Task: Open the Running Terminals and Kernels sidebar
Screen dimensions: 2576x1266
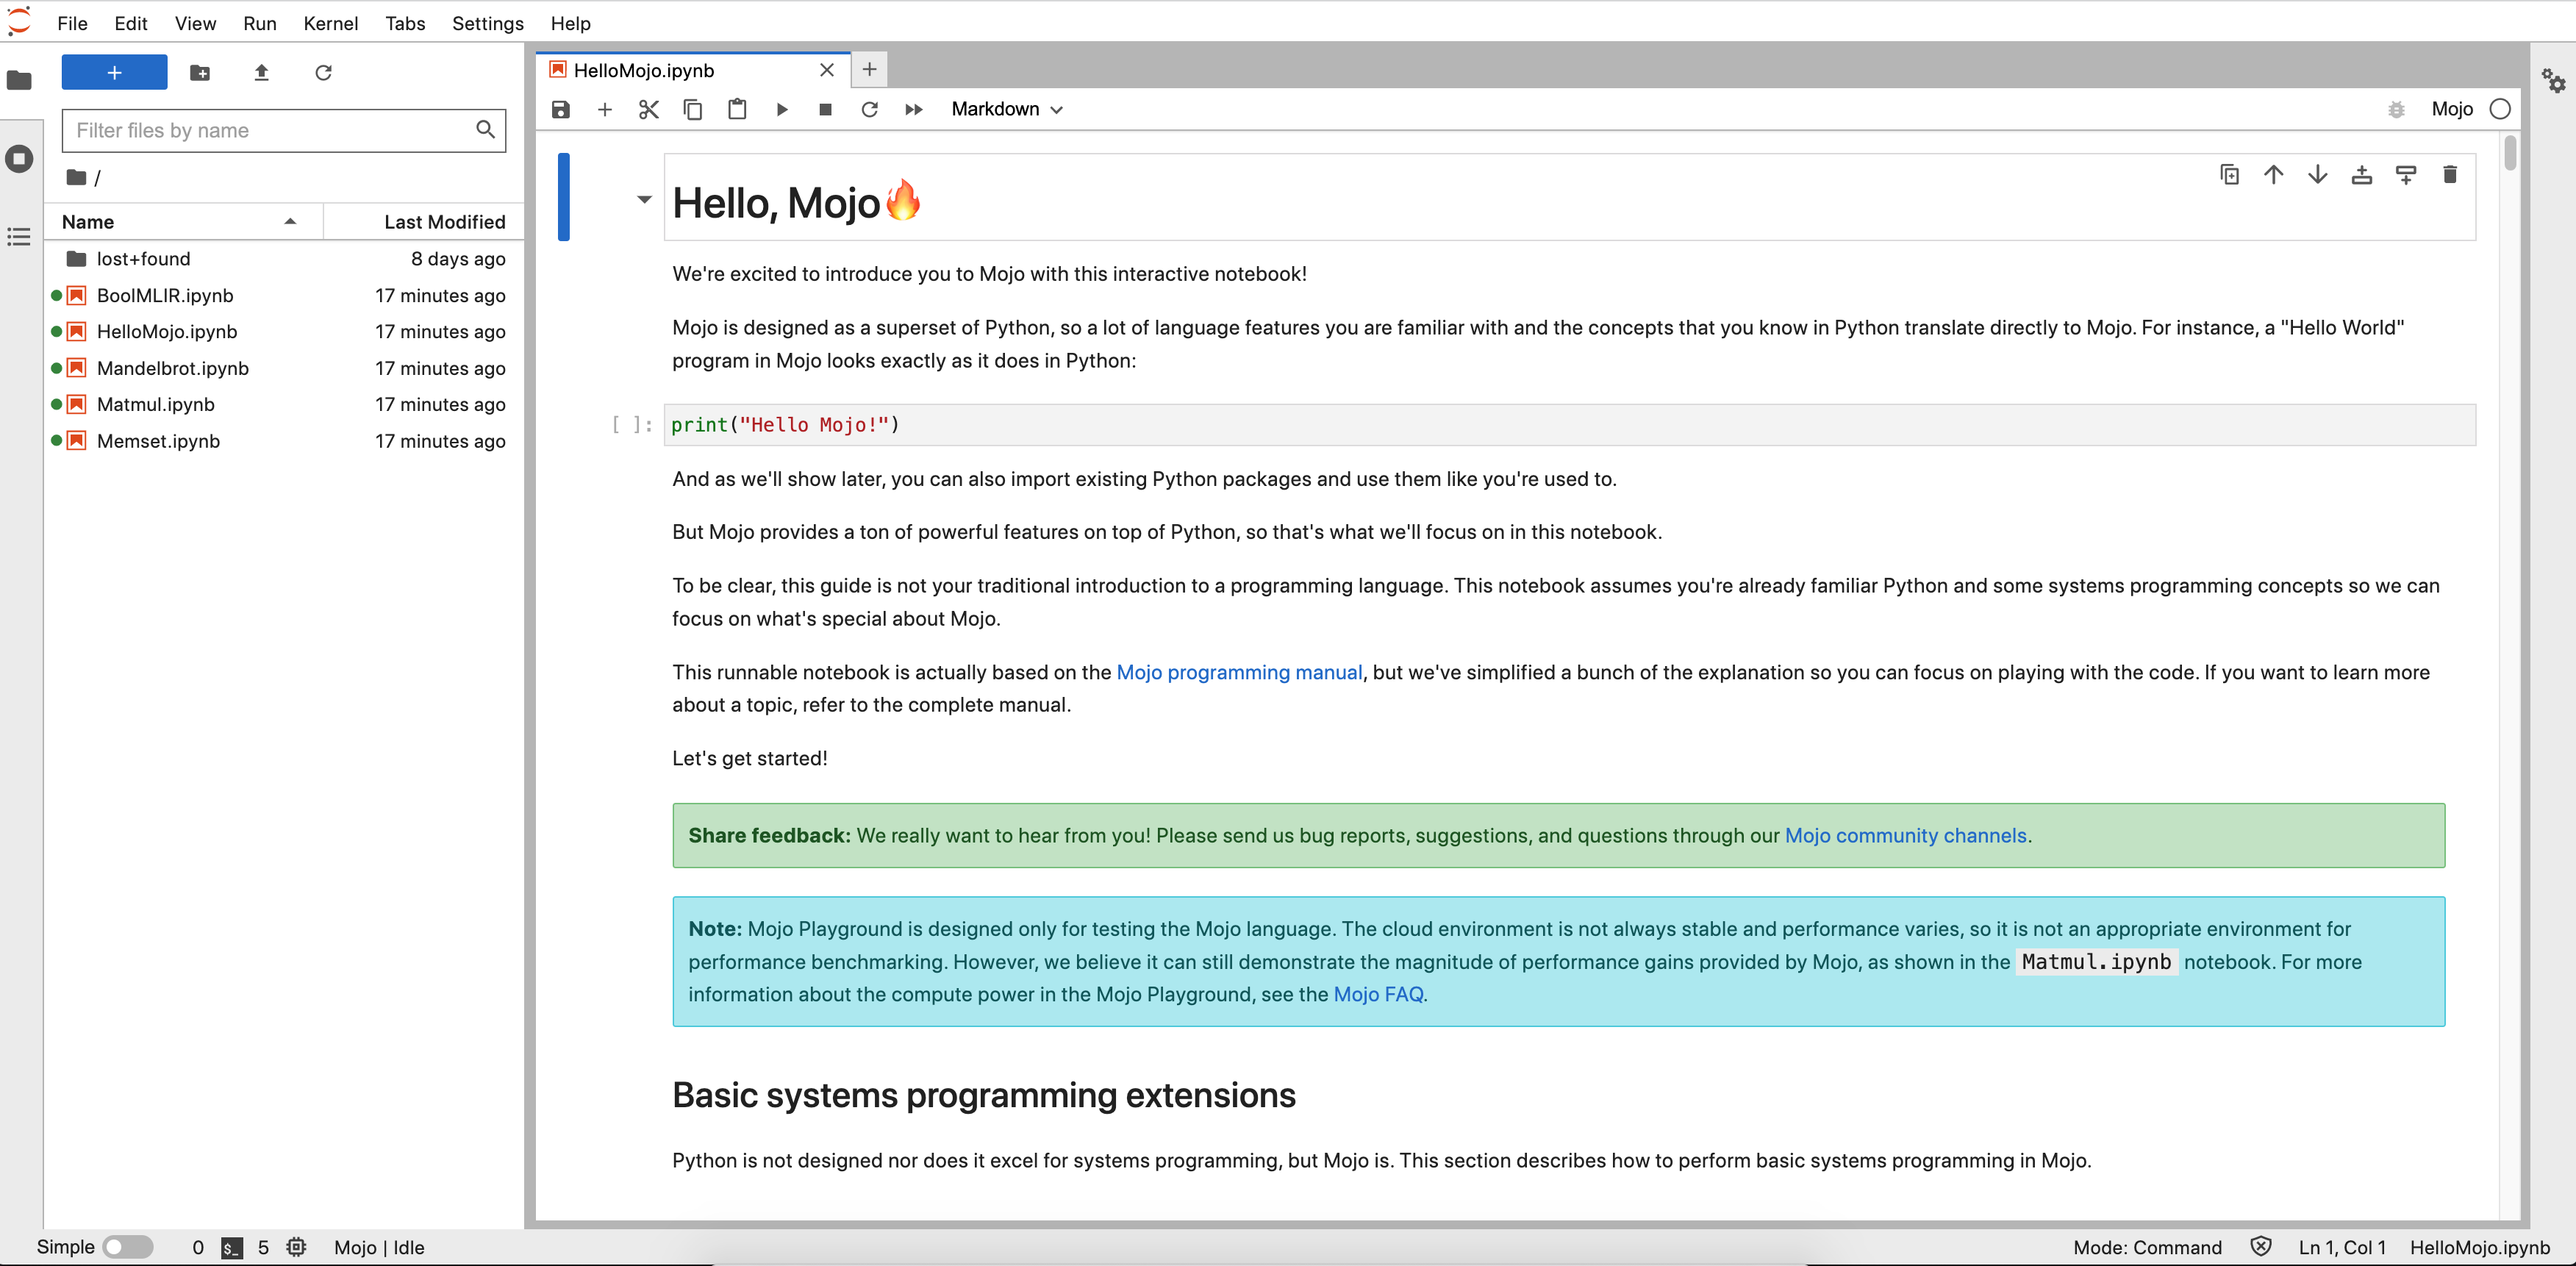Action: [x=19, y=158]
